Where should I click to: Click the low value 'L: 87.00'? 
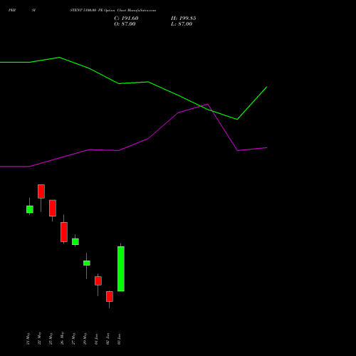(x=182, y=24)
